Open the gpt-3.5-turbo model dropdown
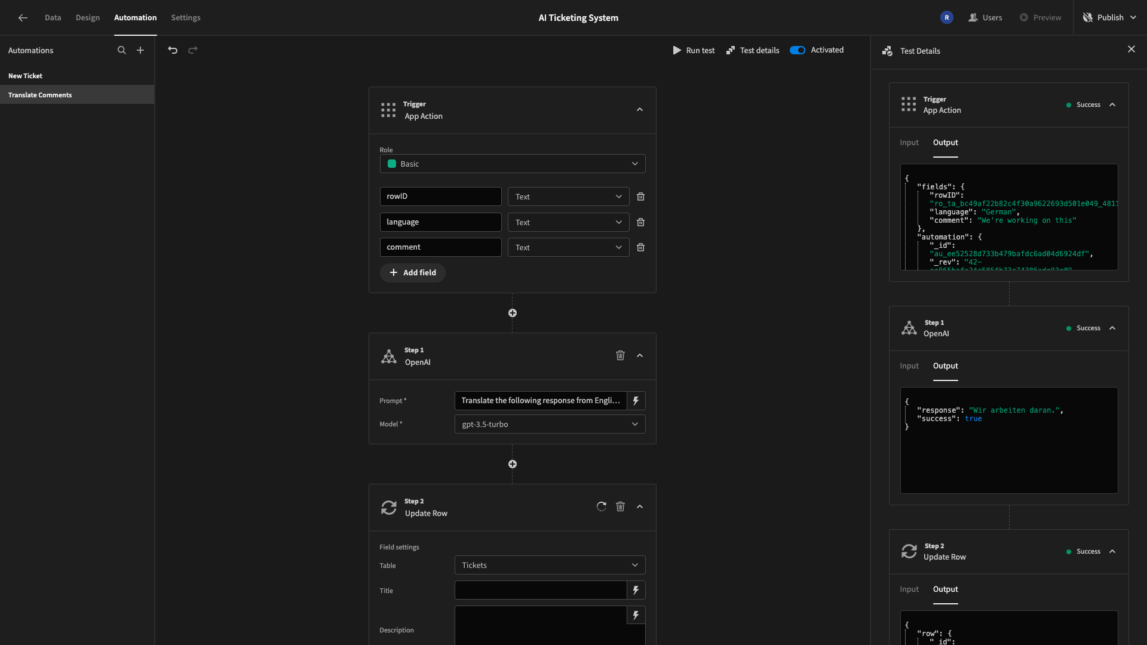 [x=550, y=424]
